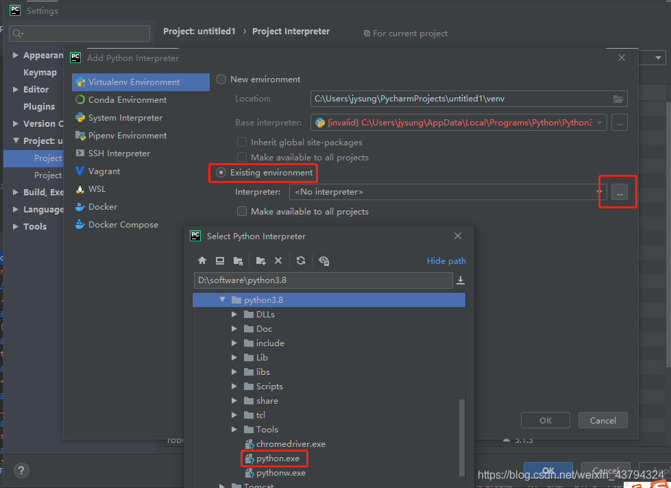Screen dimensions: 671x488
Task: Click the folder browse icon in Location field
Action: (x=618, y=99)
